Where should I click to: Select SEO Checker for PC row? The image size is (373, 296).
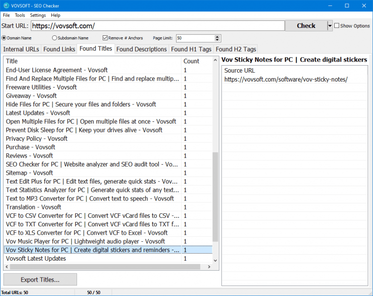coord(108,165)
